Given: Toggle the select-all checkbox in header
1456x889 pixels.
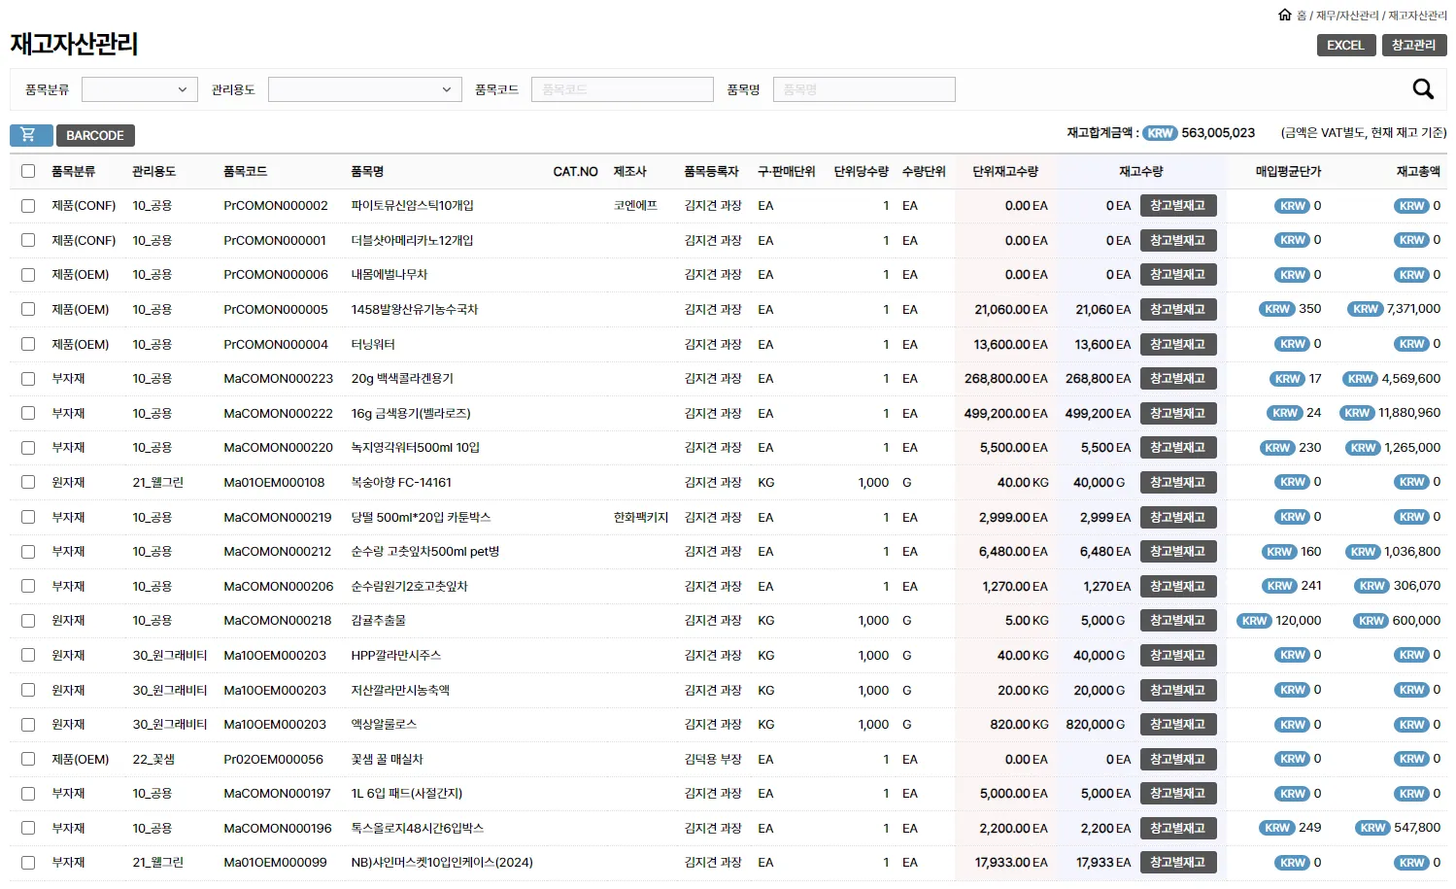Looking at the screenshot, I should (x=28, y=171).
